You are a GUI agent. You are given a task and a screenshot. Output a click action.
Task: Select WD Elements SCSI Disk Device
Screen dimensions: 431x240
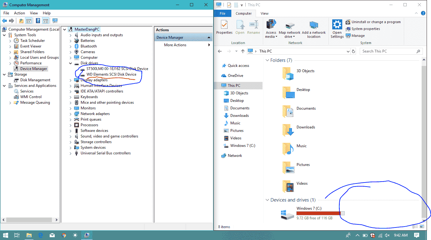[111, 74]
